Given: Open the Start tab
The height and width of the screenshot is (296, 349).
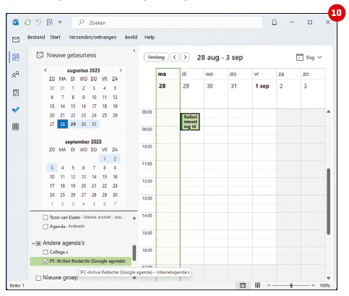Looking at the screenshot, I should (x=55, y=37).
